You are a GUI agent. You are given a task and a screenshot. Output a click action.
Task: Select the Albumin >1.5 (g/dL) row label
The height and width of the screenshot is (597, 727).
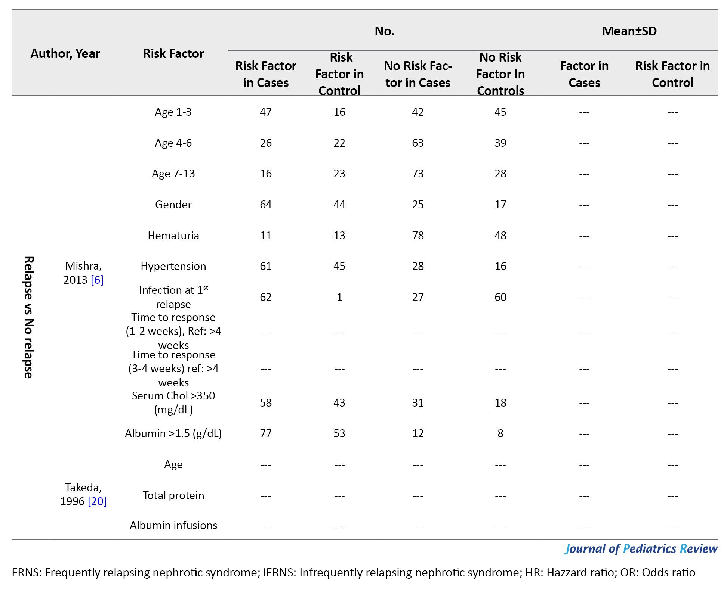(173, 433)
